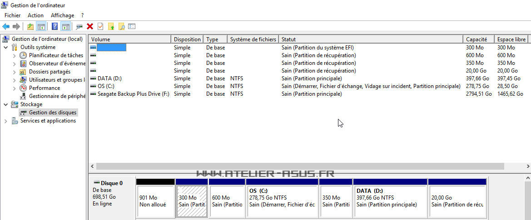Toggle the console tree pane icon

coord(41,27)
